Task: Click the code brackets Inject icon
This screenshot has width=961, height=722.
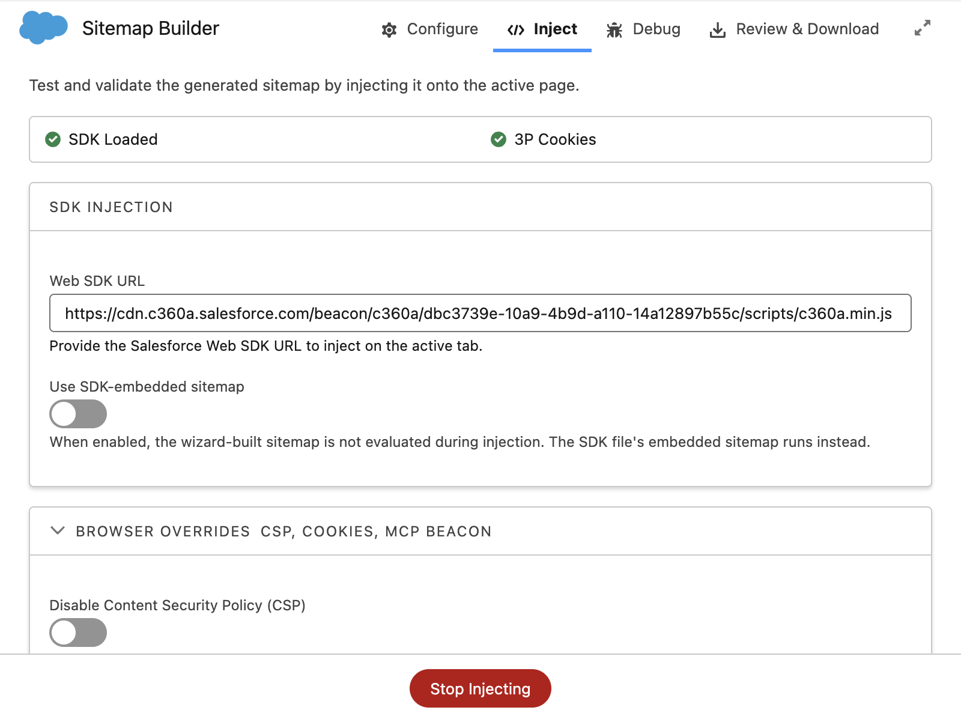Action: [x=515, y=29]
